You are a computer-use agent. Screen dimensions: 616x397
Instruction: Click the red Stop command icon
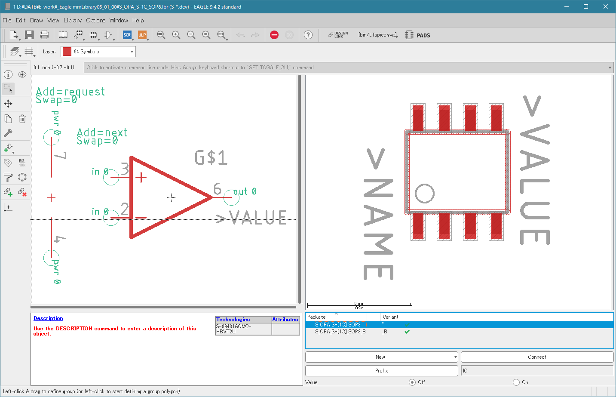click(274, 35)
